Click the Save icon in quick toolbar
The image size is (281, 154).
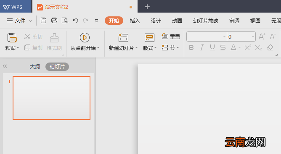click(x=43, y=21)
